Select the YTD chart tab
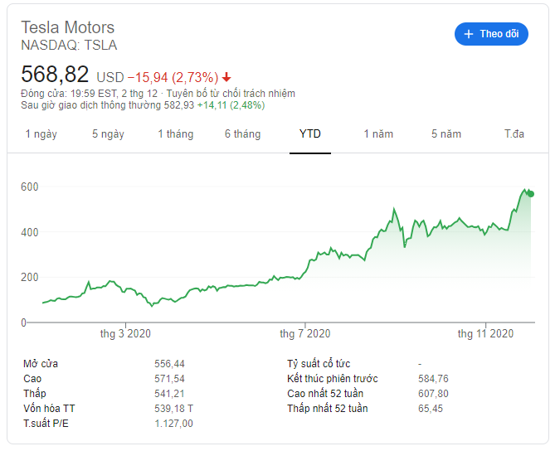The width and height of the screenshot is (555, 451). point(310,134)
